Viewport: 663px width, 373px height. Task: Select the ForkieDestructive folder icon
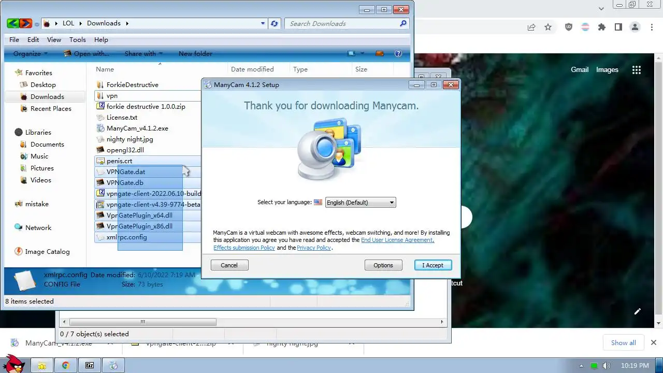click(100, 84)
